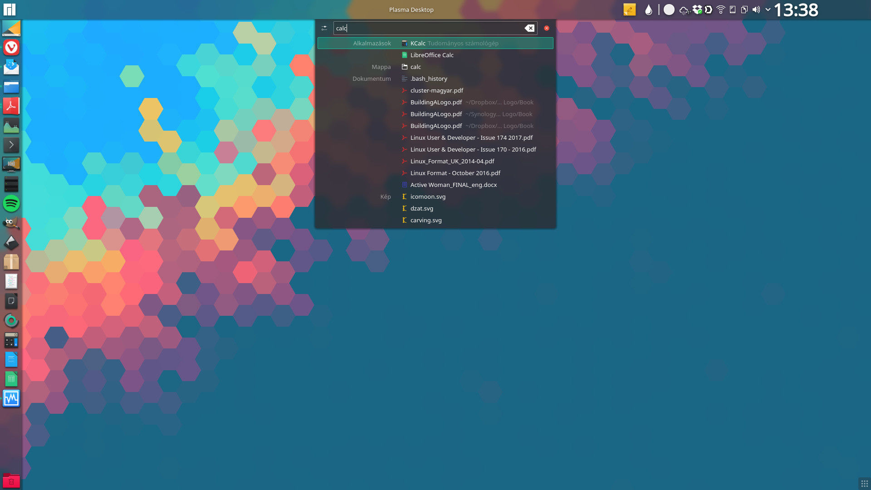Open icomoon.svg image result
This screenshot has width=871, height=490.
point(435,196)
